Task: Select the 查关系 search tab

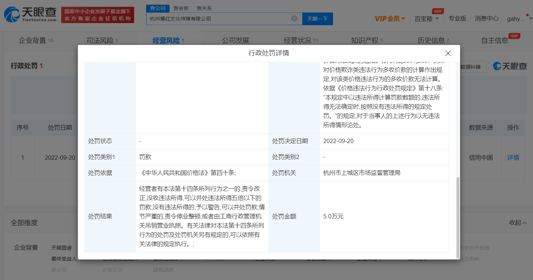Action: (204, 8)
